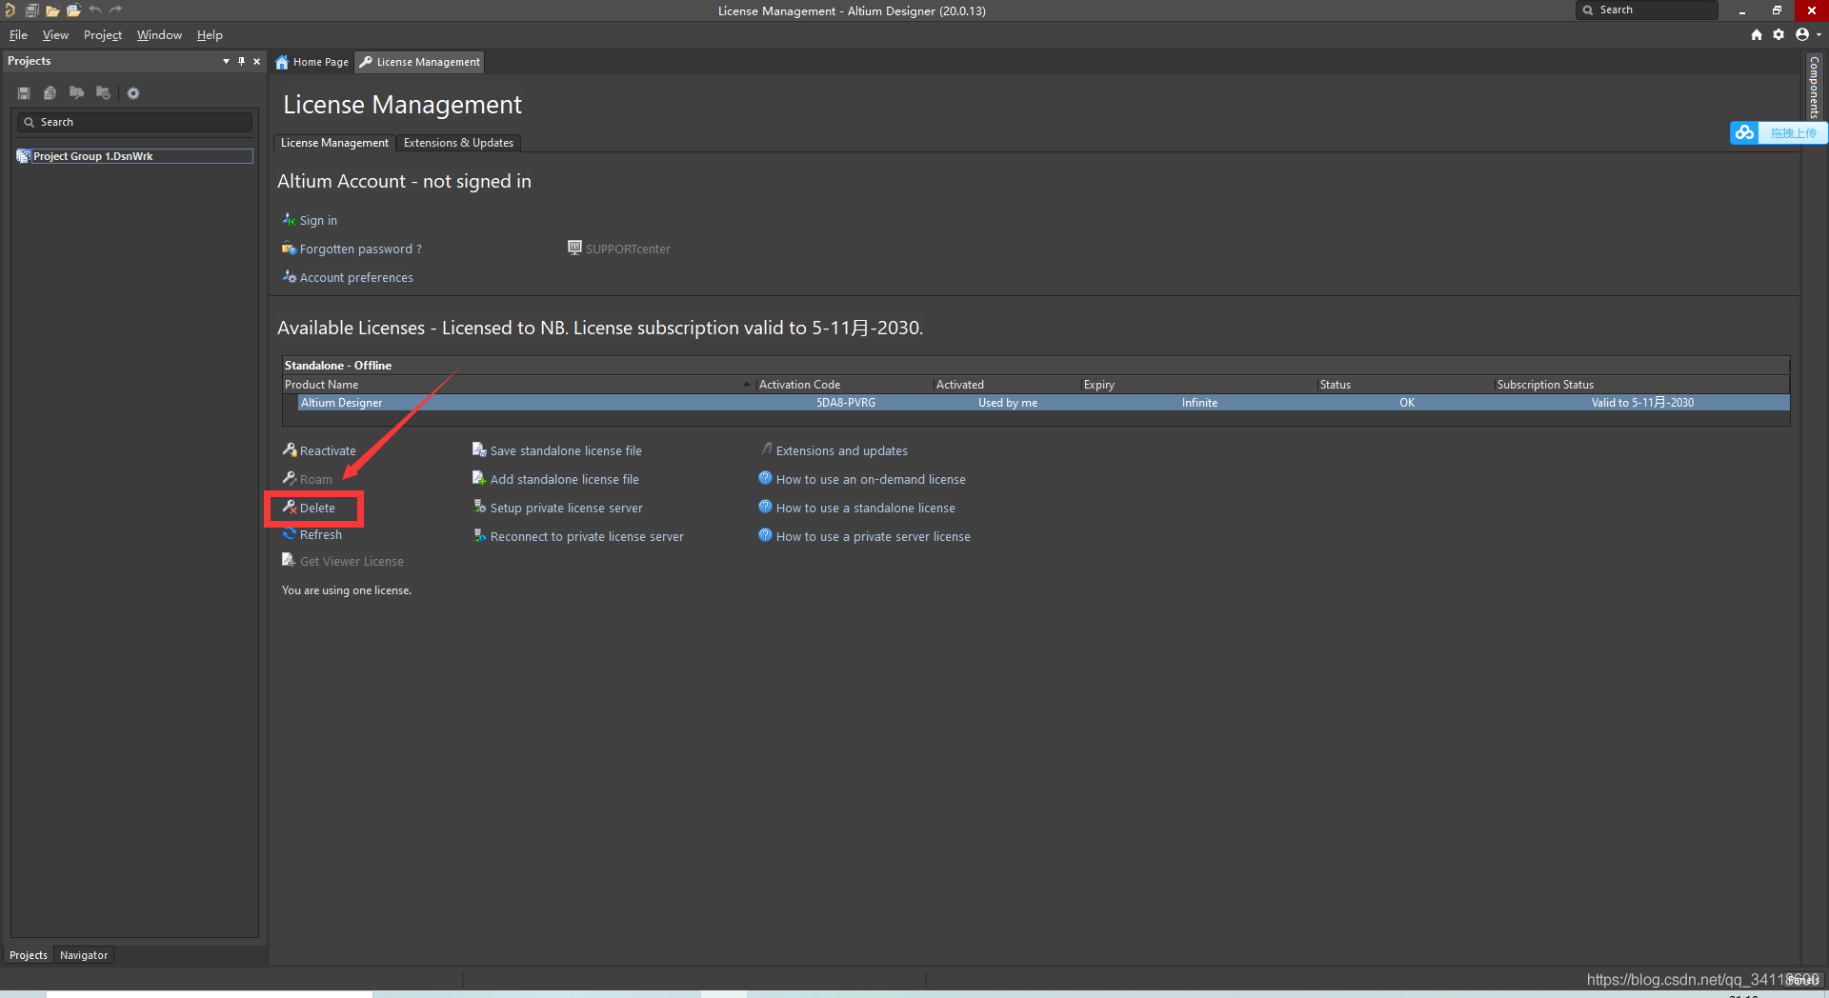Open the View menu
Screen dimensions: 1829x998
point(55,35)
